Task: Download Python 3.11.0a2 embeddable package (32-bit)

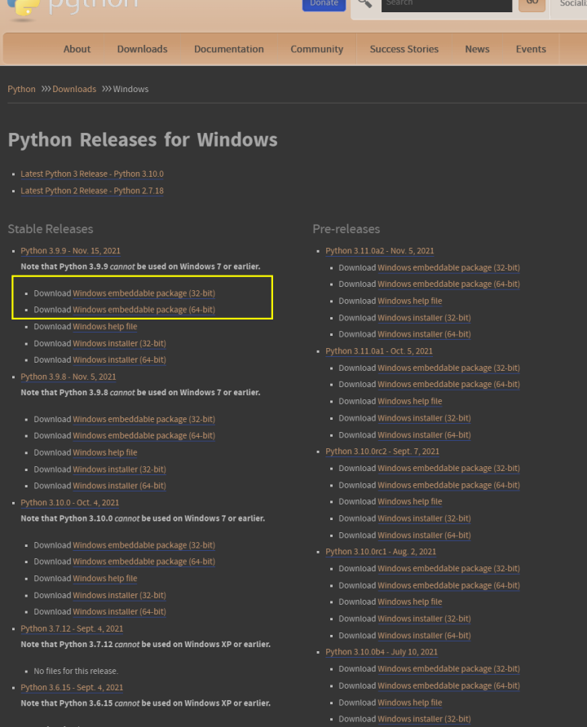Action: coord(448,268)
